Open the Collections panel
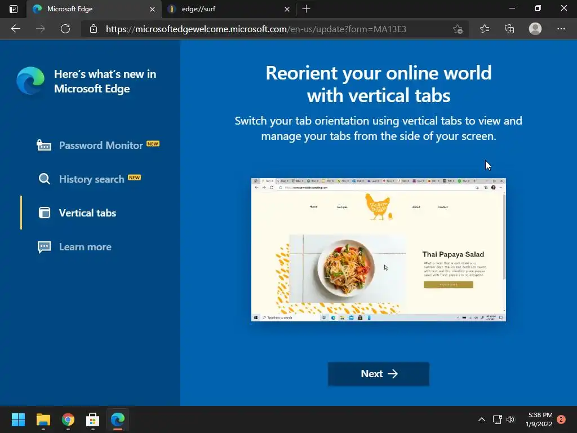The width and height of the screenshot is (577, 433). coord(509,29)
